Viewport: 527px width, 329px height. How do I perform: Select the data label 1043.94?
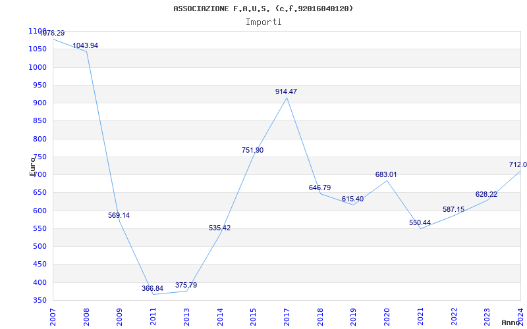86,45
